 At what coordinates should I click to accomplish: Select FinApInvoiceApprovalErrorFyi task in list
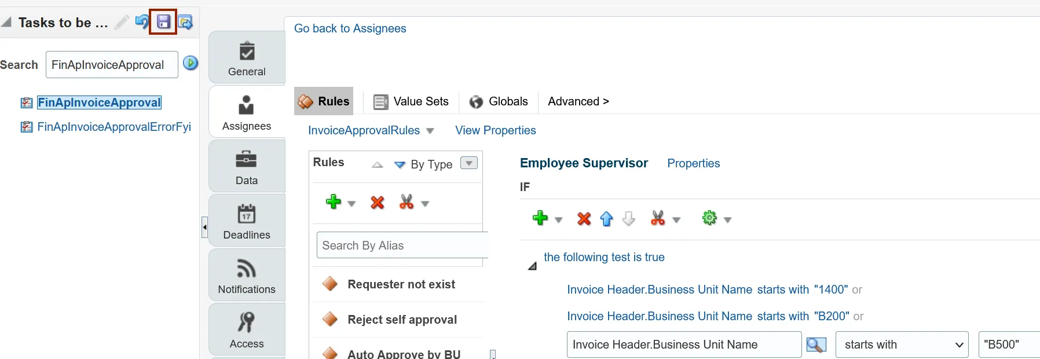coord(114,127)
